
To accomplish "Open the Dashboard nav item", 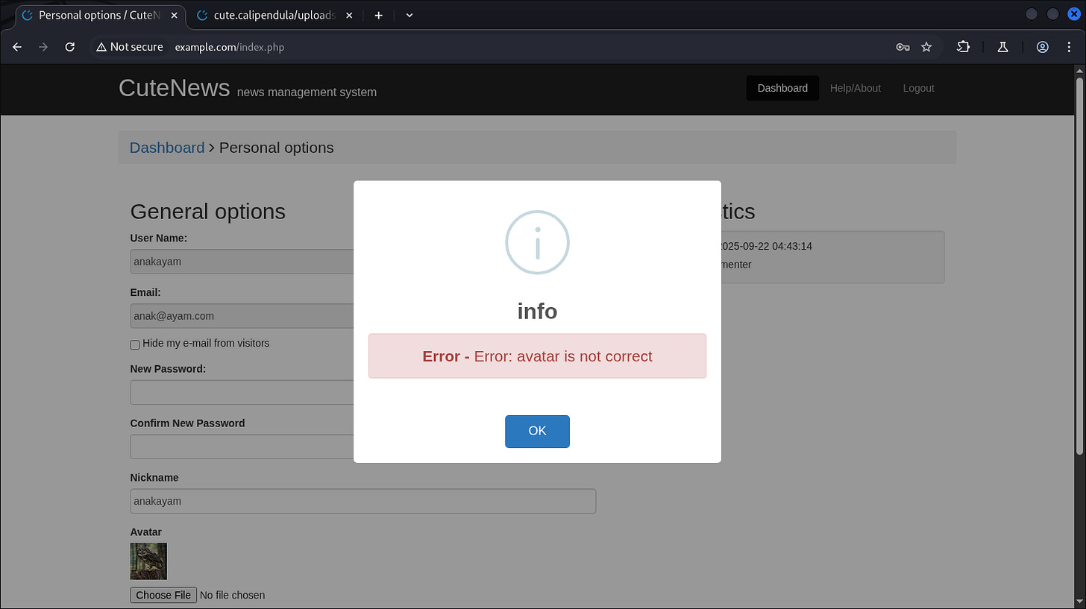I will [782, 88].
